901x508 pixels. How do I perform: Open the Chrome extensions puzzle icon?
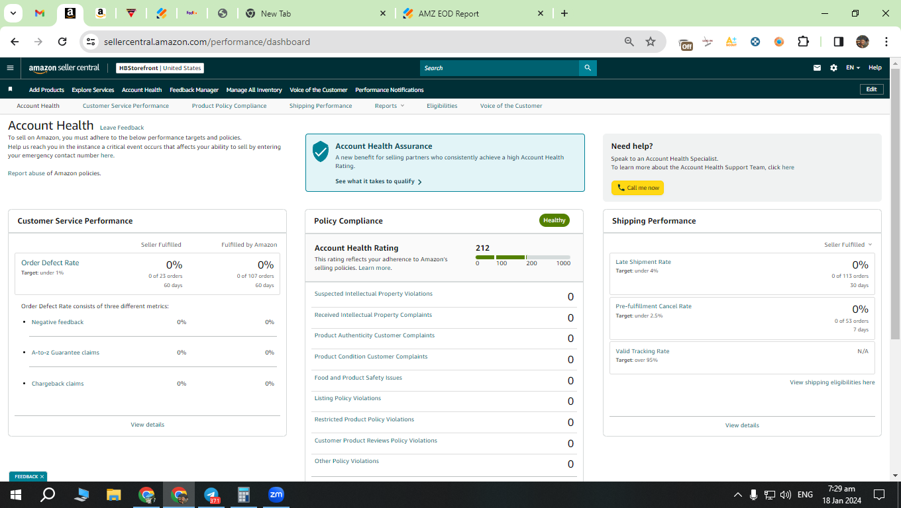(803, 42)
